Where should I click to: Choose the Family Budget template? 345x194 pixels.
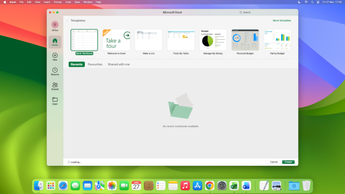click(x=277, y=40)
